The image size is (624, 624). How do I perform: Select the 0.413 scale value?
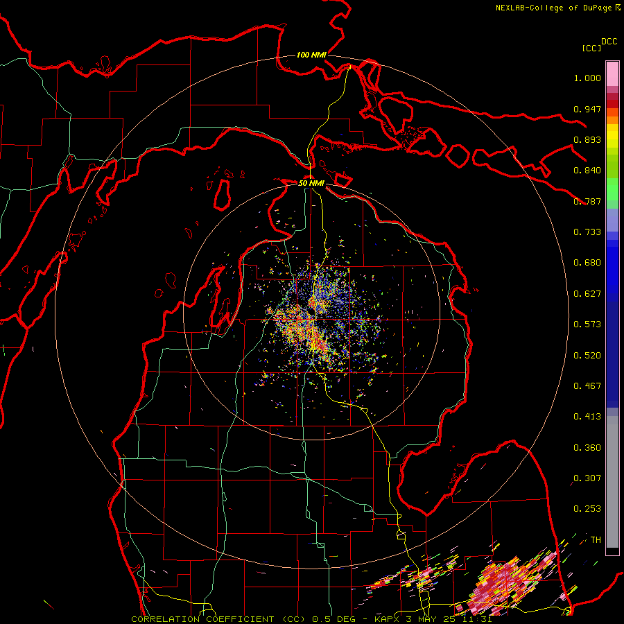[x=587, y=417]
